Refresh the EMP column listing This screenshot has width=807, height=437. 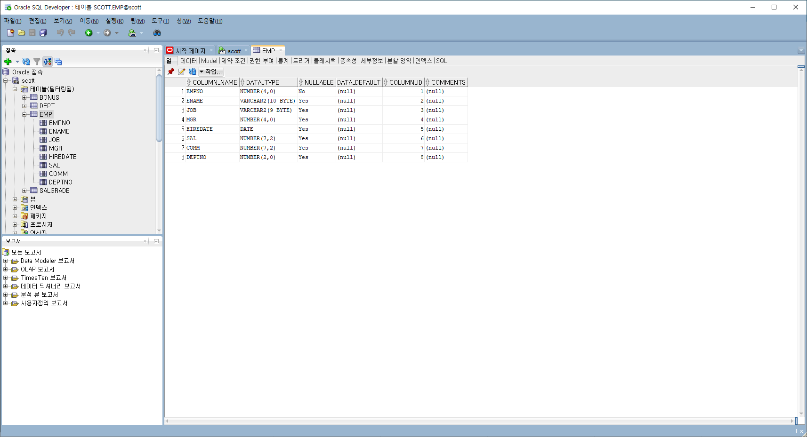click(x=193, y=72)
